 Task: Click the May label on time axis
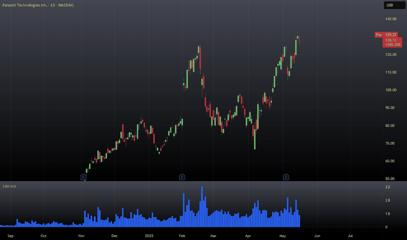(283, 236)
